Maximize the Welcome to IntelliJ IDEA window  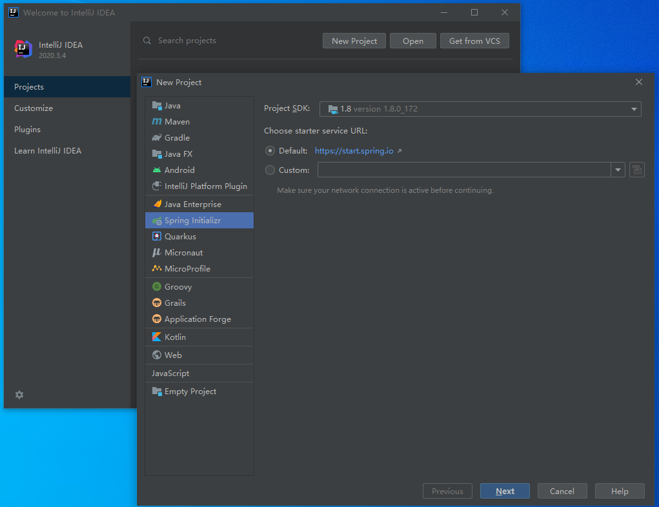pos(474,13)
